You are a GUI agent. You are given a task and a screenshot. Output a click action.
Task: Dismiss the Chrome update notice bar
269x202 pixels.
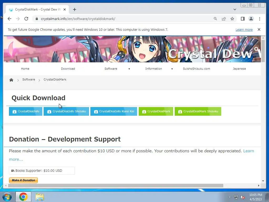click(x=259, y=29)
